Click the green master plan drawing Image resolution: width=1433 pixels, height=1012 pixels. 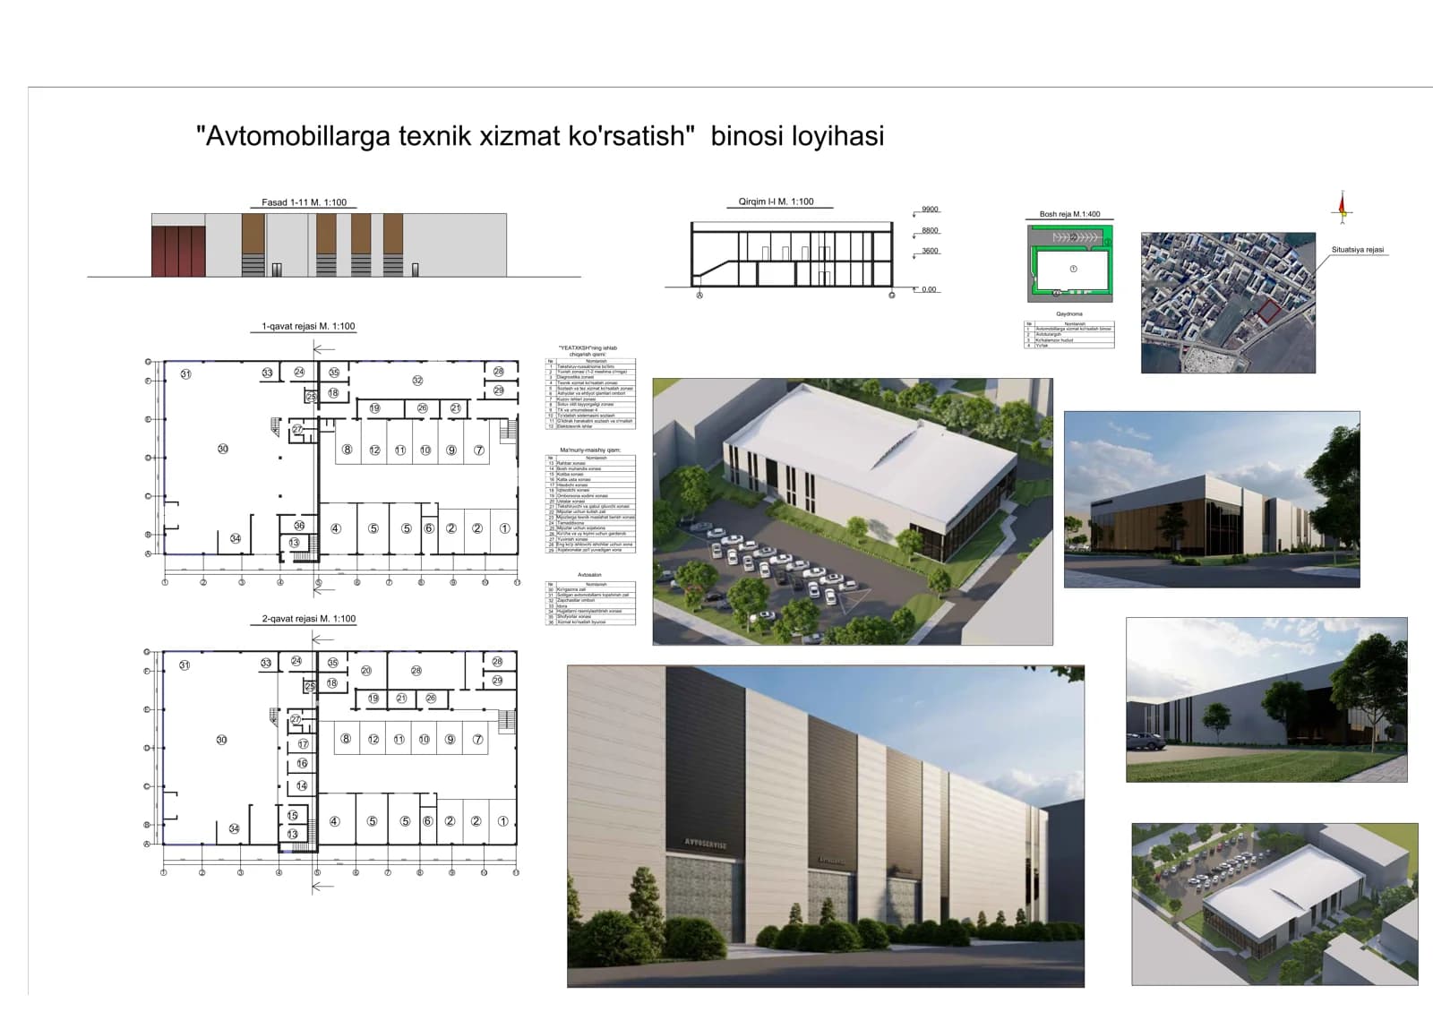pos(1071,262)
